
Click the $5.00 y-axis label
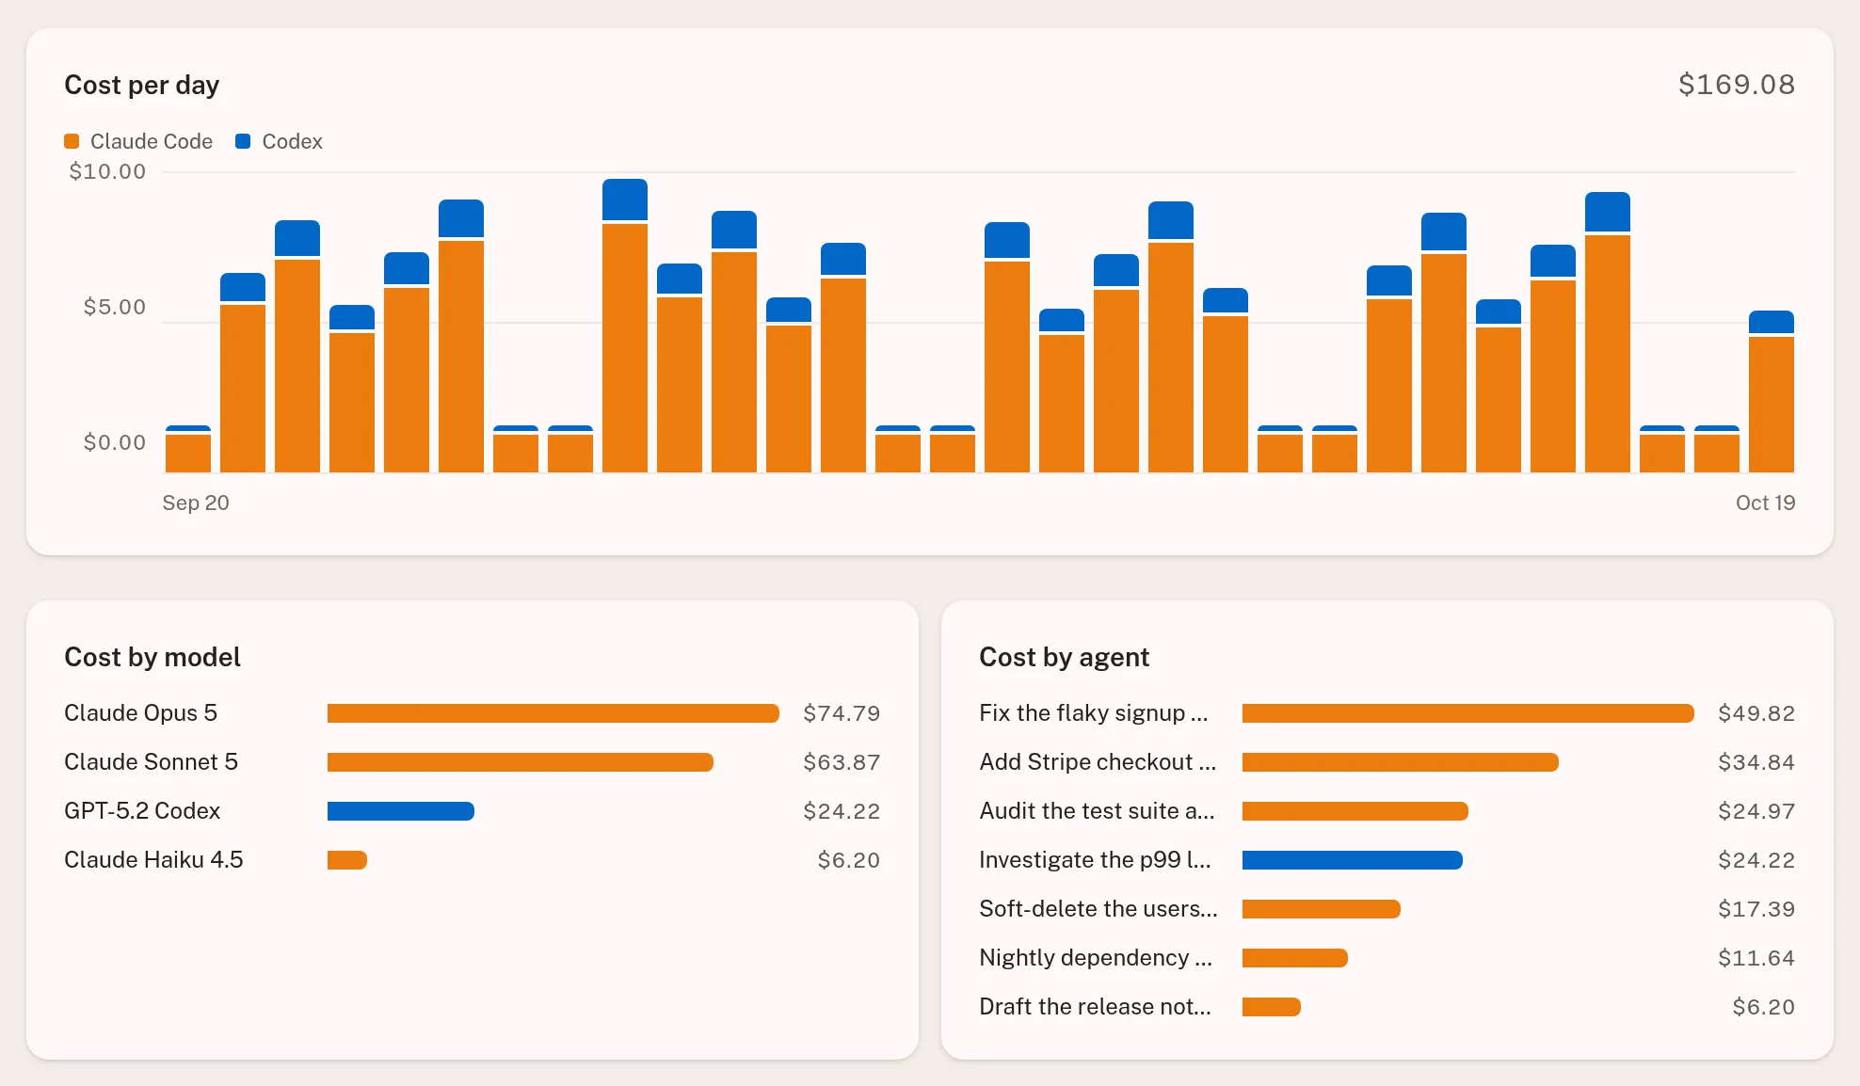coord(115,307)
